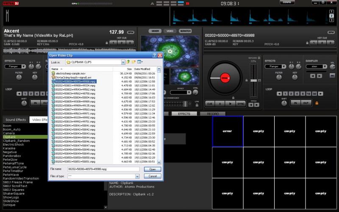Open the video effect dropdown under preview
The width and height of the screenshot is (339, 212).
[x=189, y=92]
